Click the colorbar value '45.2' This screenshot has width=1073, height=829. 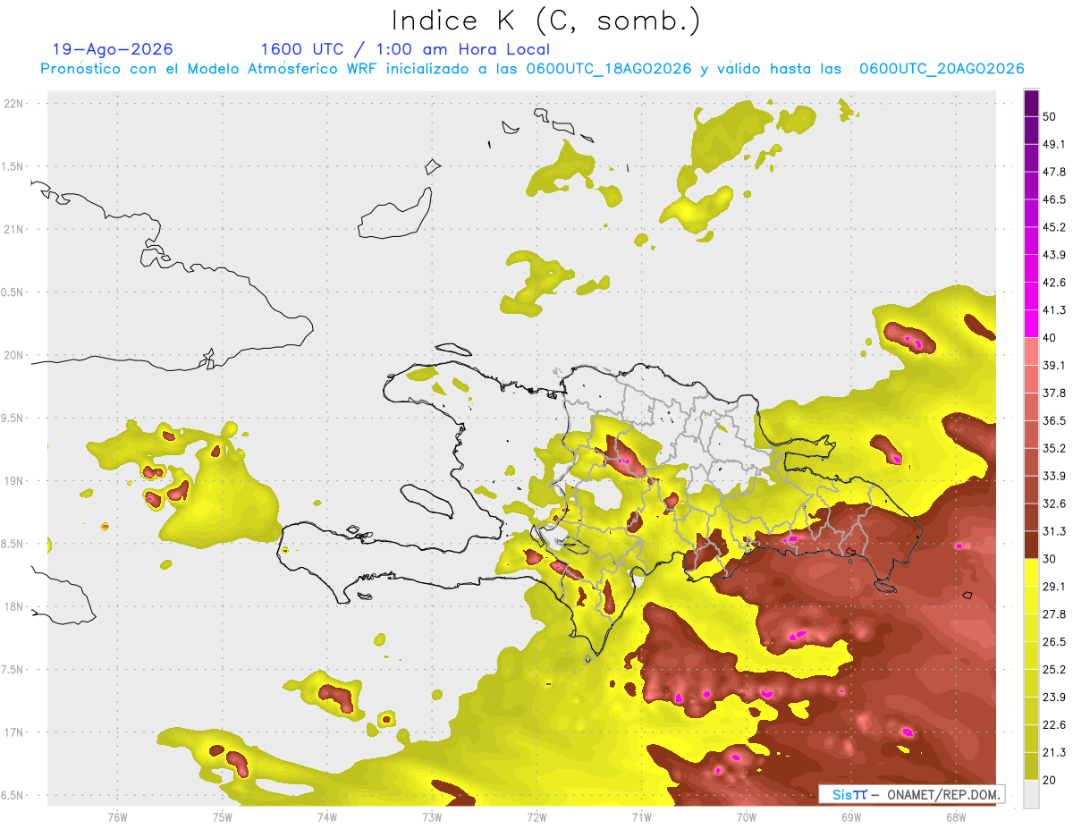coord(1054,227)
